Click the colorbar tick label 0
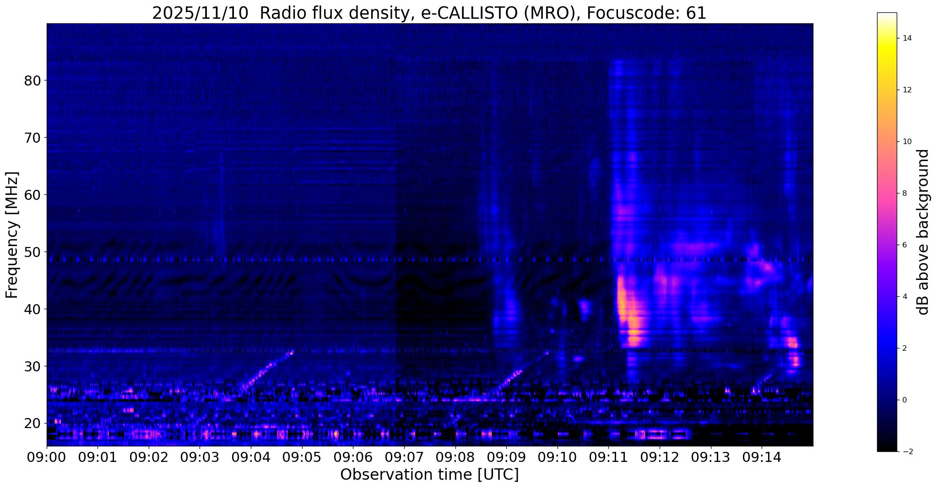The width and height of the screenshot is (937, 488). [905, 400]
